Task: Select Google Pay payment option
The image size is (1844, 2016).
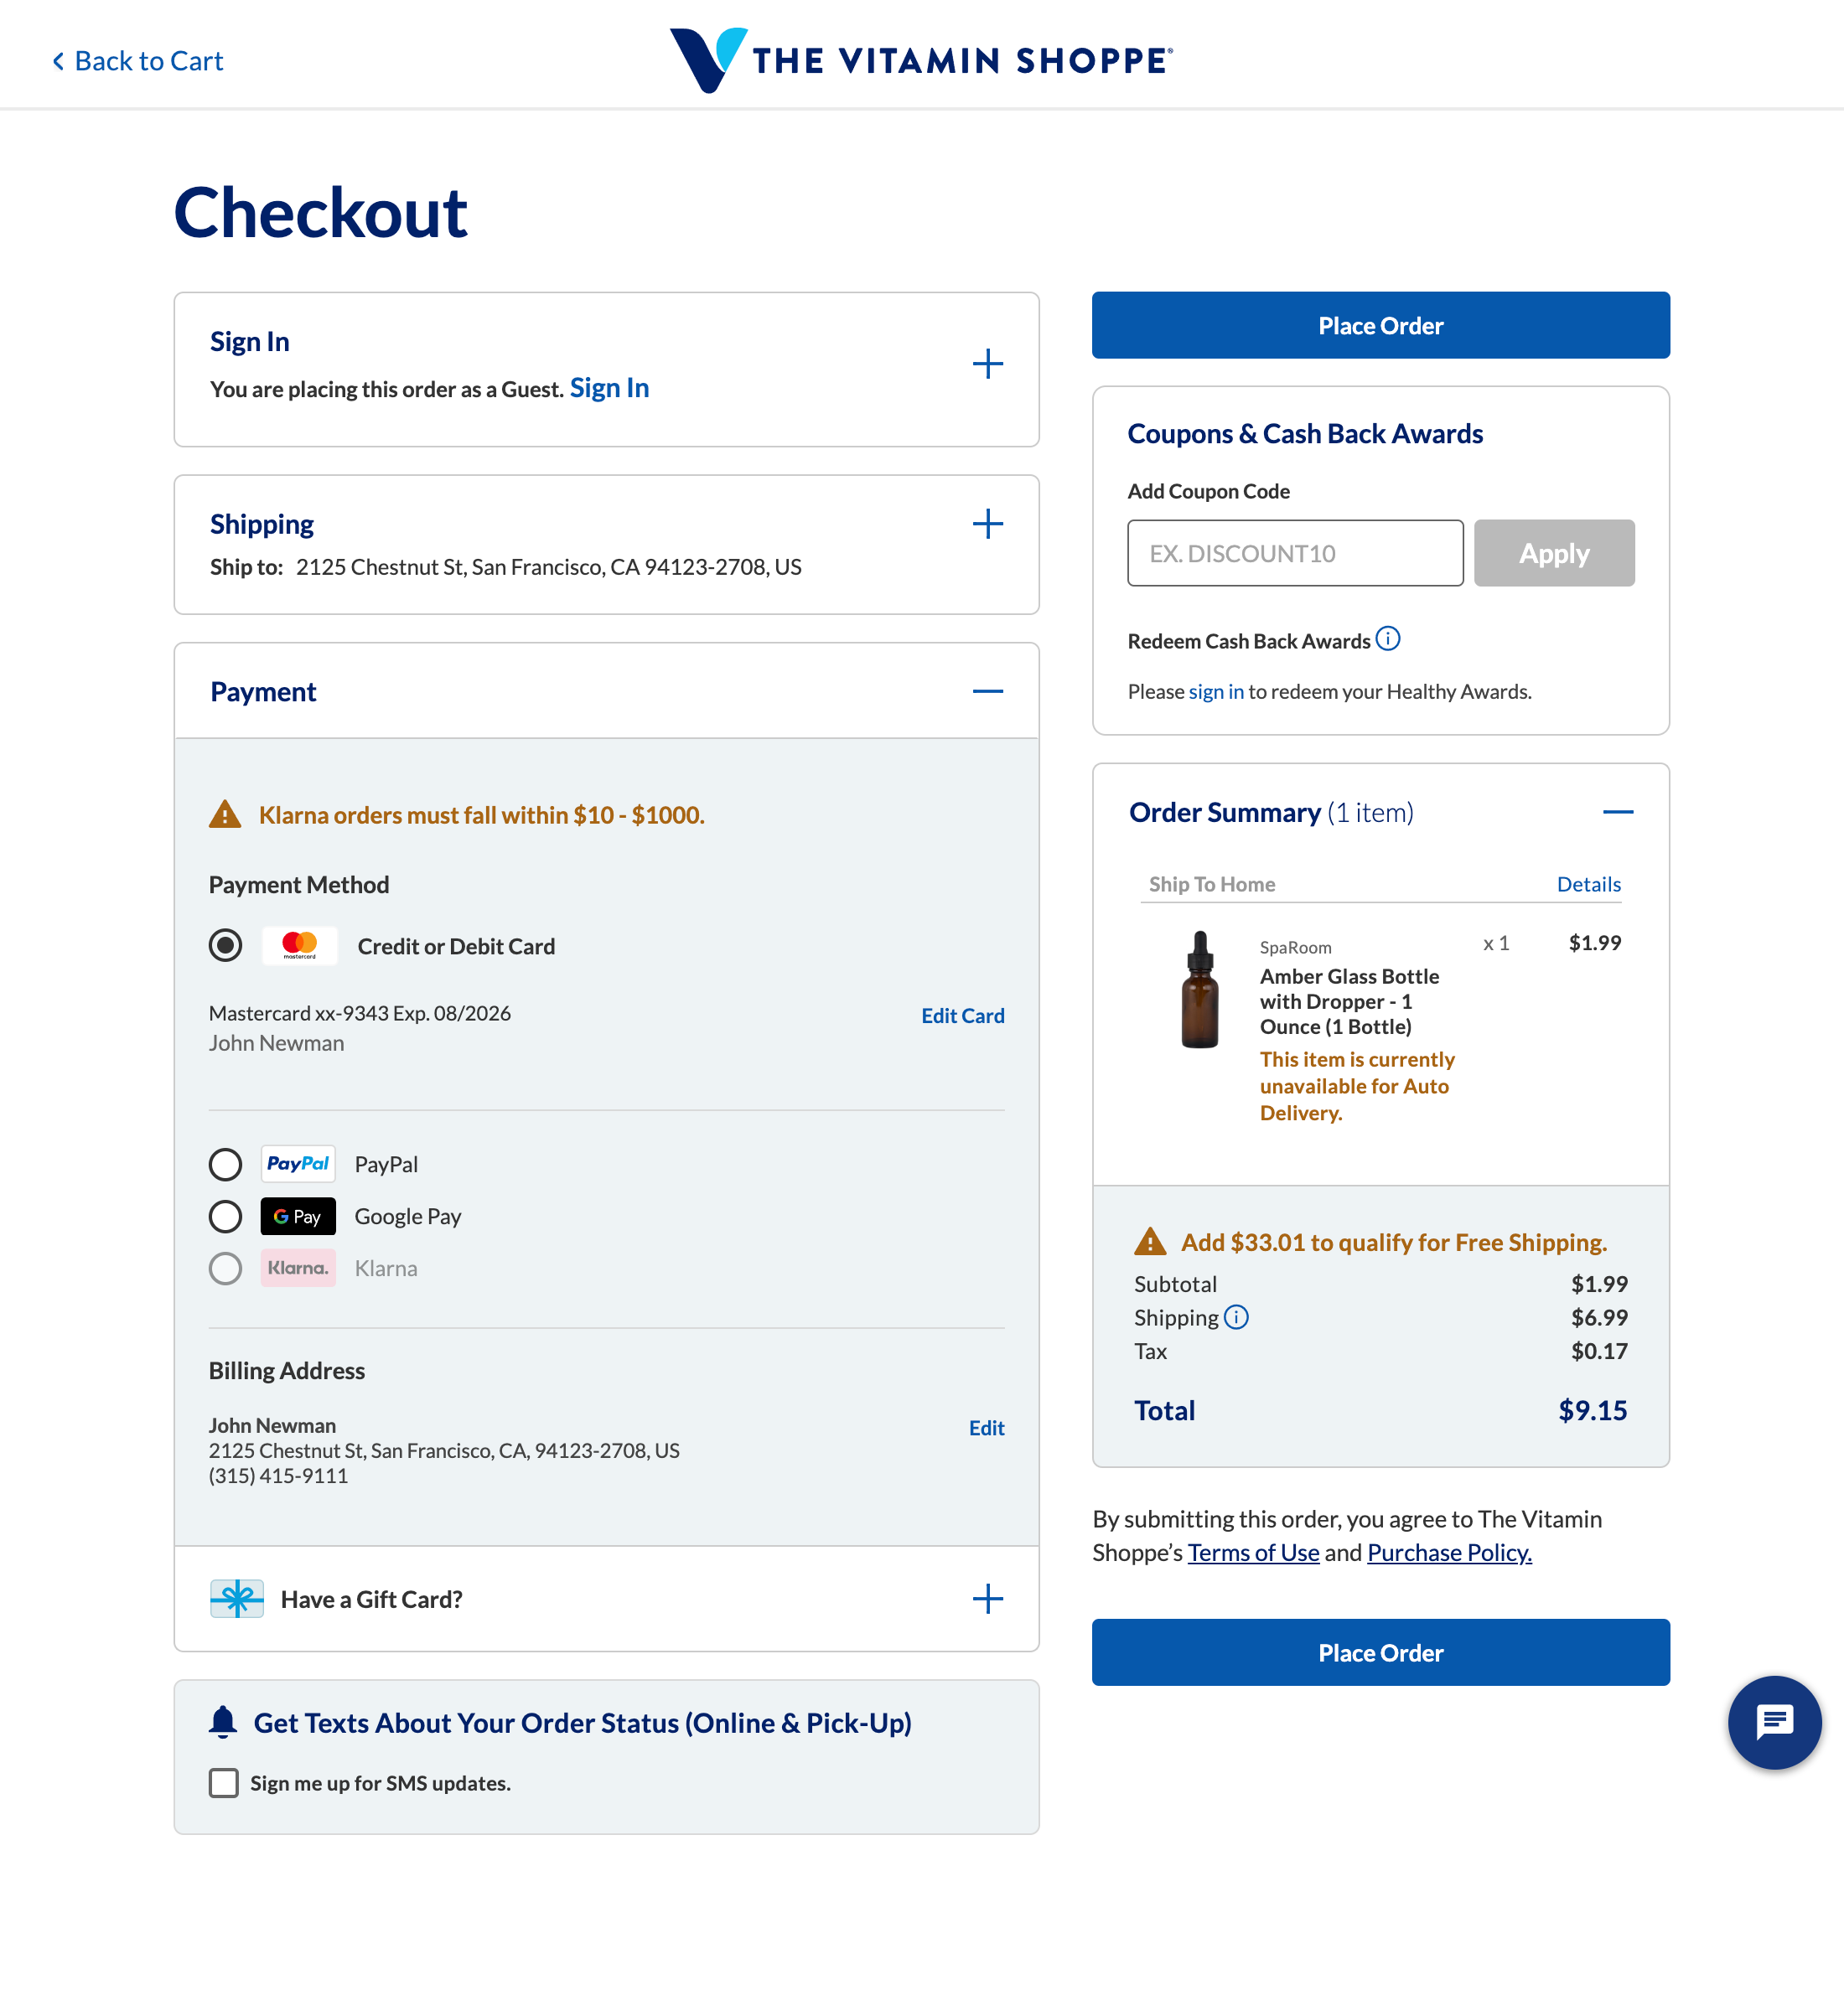Action: click(x=225, y=1216)
